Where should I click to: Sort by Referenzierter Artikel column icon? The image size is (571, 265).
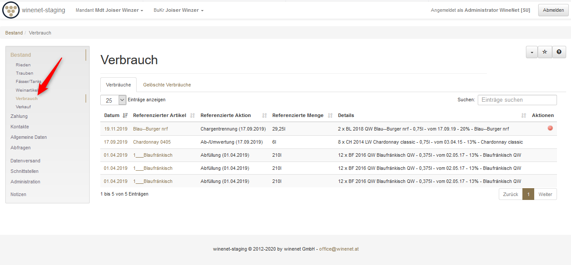tap(193, 116)
